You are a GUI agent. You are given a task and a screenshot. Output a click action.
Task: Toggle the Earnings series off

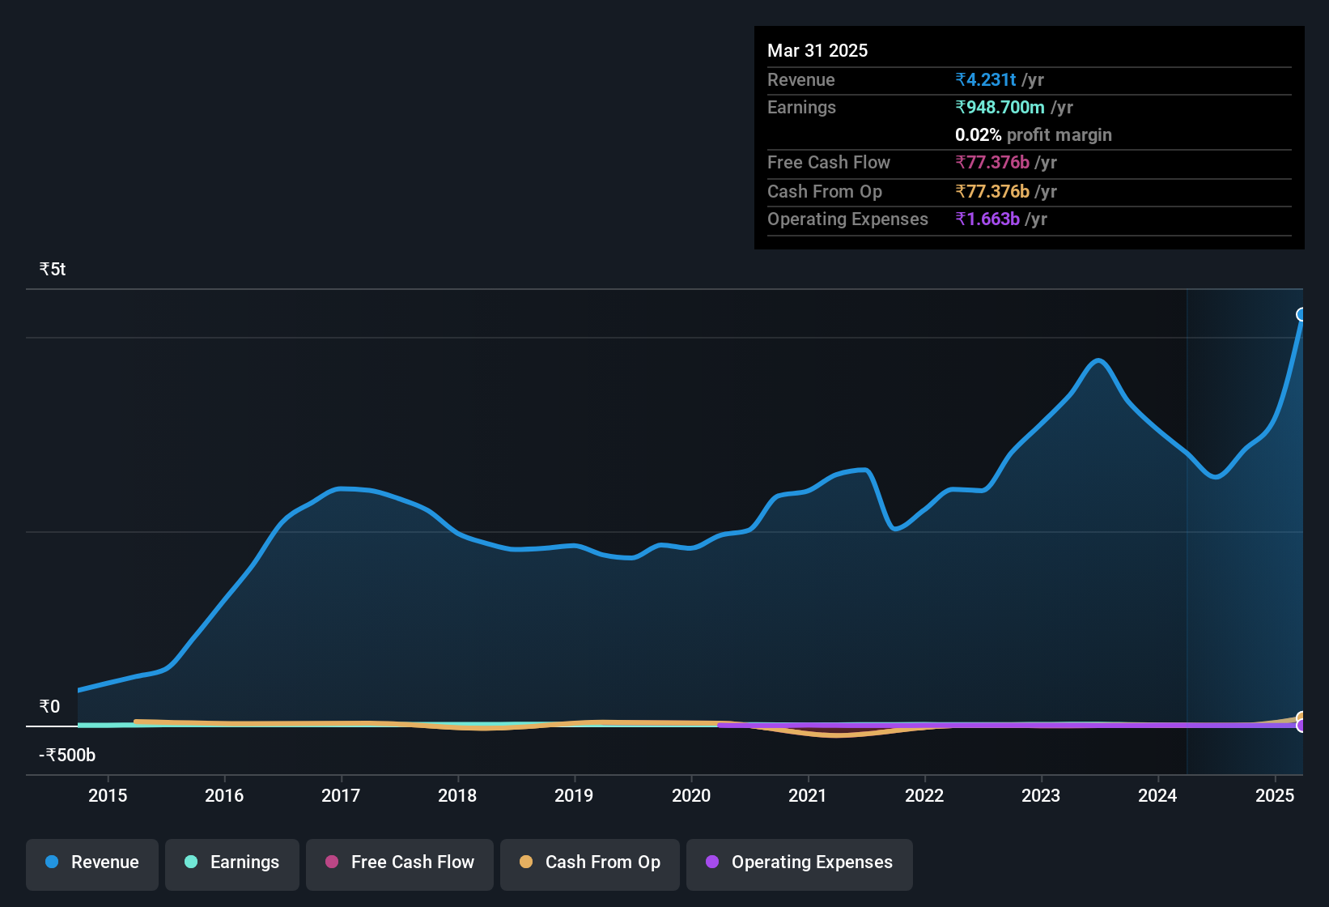point(232,862)
